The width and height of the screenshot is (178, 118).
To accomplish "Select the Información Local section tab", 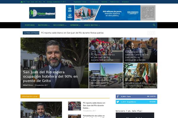I will point(30,96).
